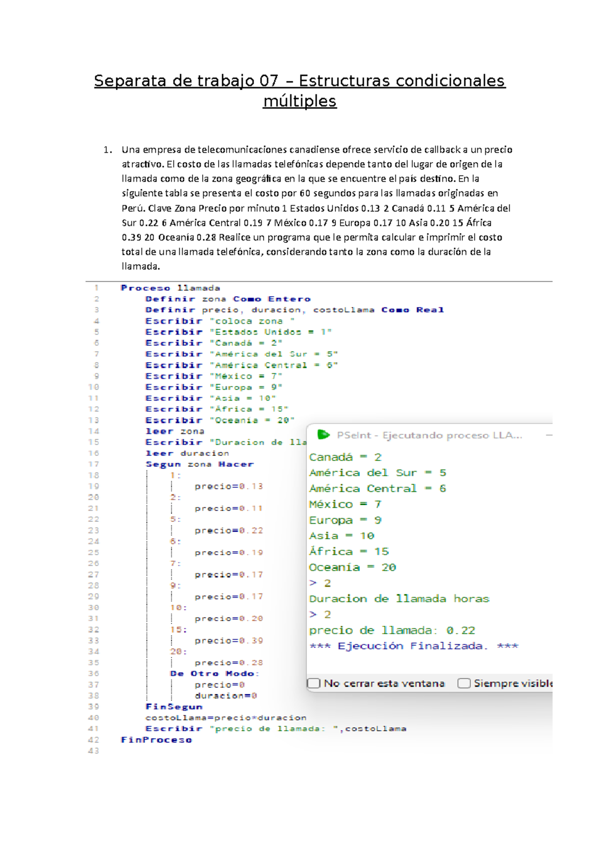This screenshot has height=847, width=599.
Task: Click 'costoLlama=precio*duracion' code line
Action: (226, 717)
